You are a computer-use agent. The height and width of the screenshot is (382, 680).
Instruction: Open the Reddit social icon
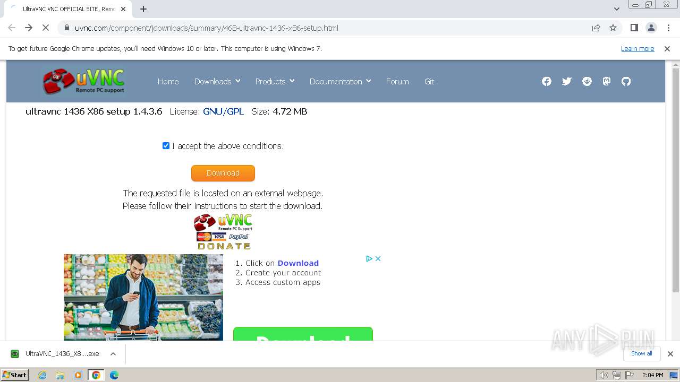point(586,81)
